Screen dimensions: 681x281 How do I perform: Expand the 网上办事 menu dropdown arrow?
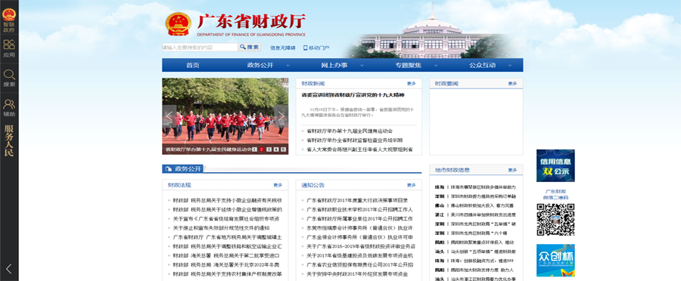click(362, 66)
